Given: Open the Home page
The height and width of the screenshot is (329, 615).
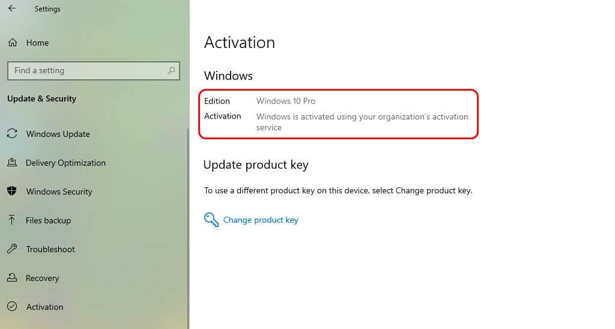Looking at the screenshot, I should tap(37, 43).
